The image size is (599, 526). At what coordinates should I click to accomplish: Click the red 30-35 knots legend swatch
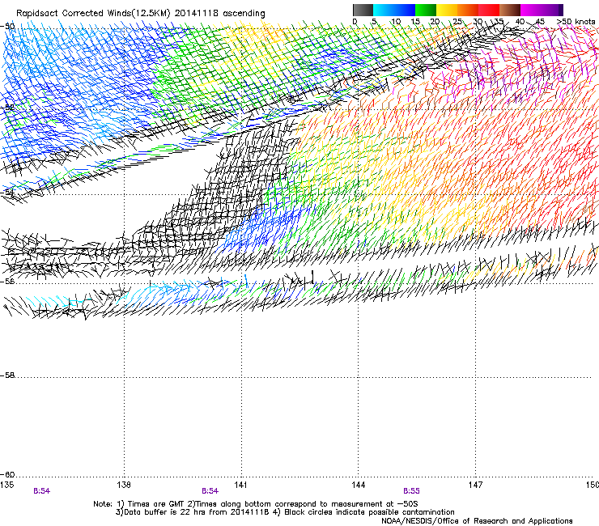click(489, 10)
